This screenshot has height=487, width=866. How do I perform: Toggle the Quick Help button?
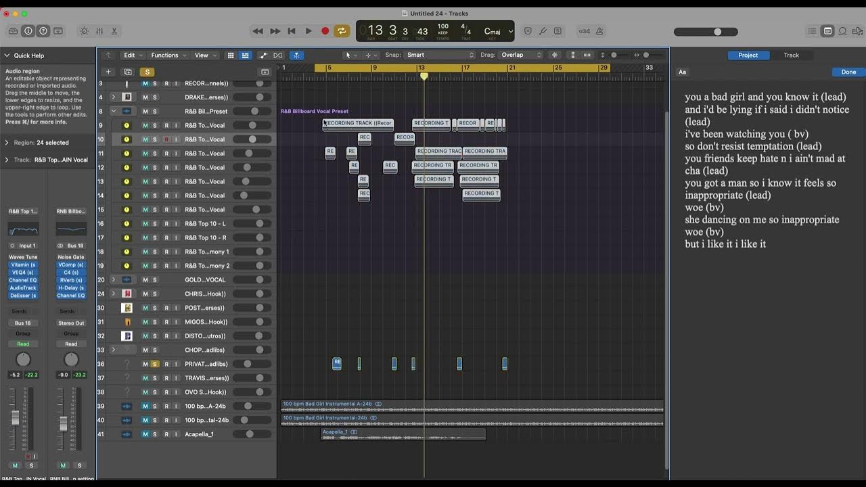tap(43, 31)
